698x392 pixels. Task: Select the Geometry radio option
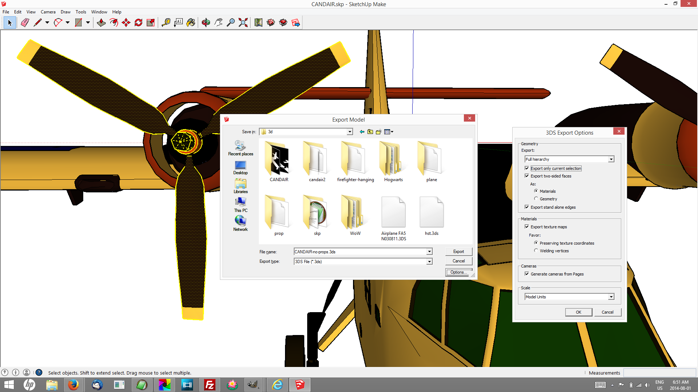point(536,199)
